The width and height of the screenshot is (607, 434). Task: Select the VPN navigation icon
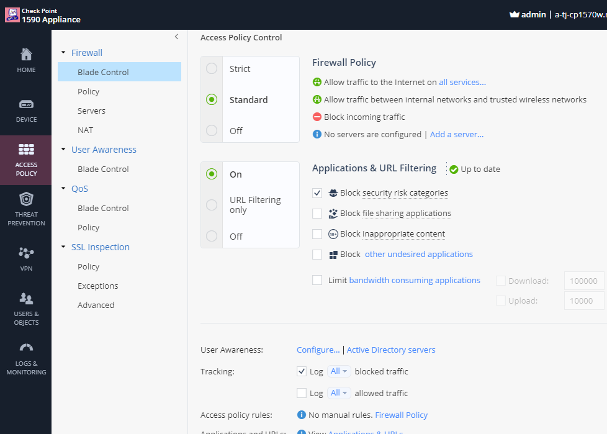point(25,252)
